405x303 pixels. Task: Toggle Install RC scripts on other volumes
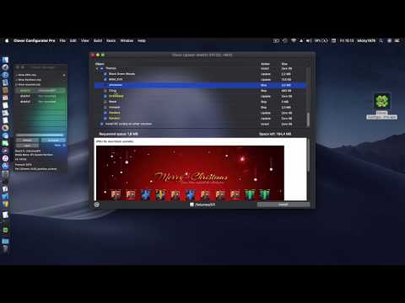point(101,124)
